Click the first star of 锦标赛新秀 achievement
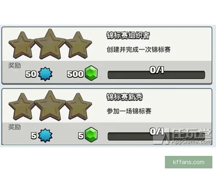 coord(22,107)
